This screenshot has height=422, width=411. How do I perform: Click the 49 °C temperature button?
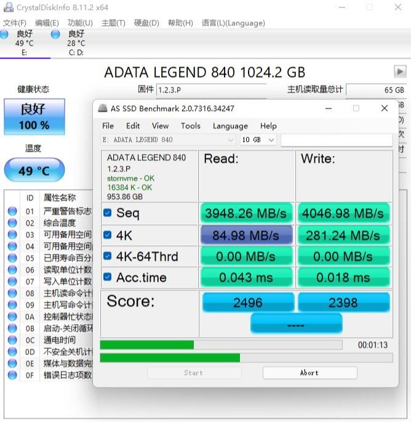[x=34, y=171]
